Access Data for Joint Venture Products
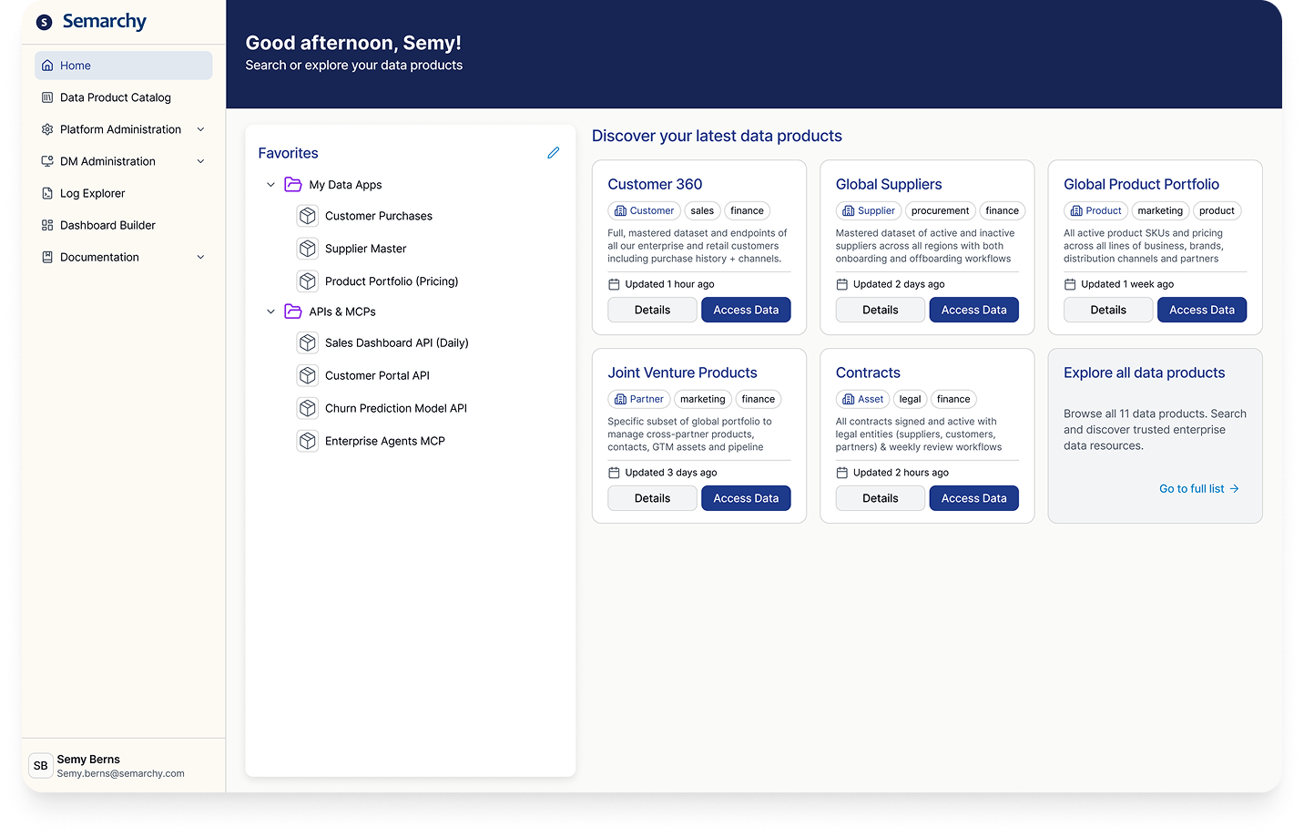This screenshot has width=1304, height=837. click(746, 498)
